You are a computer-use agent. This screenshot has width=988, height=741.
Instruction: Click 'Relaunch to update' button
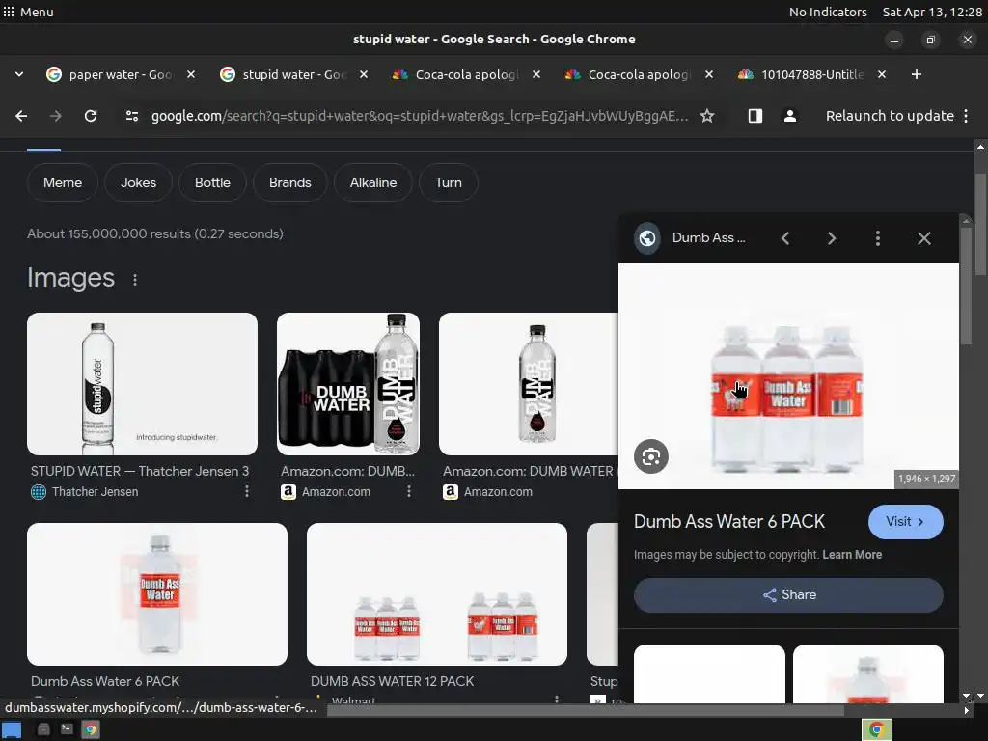[x=890, y=116]
